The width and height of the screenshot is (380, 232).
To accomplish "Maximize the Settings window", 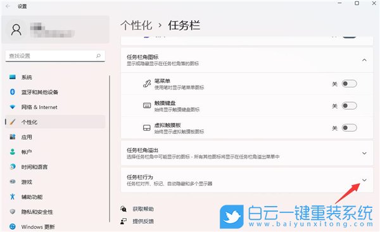I will (357, 3).
